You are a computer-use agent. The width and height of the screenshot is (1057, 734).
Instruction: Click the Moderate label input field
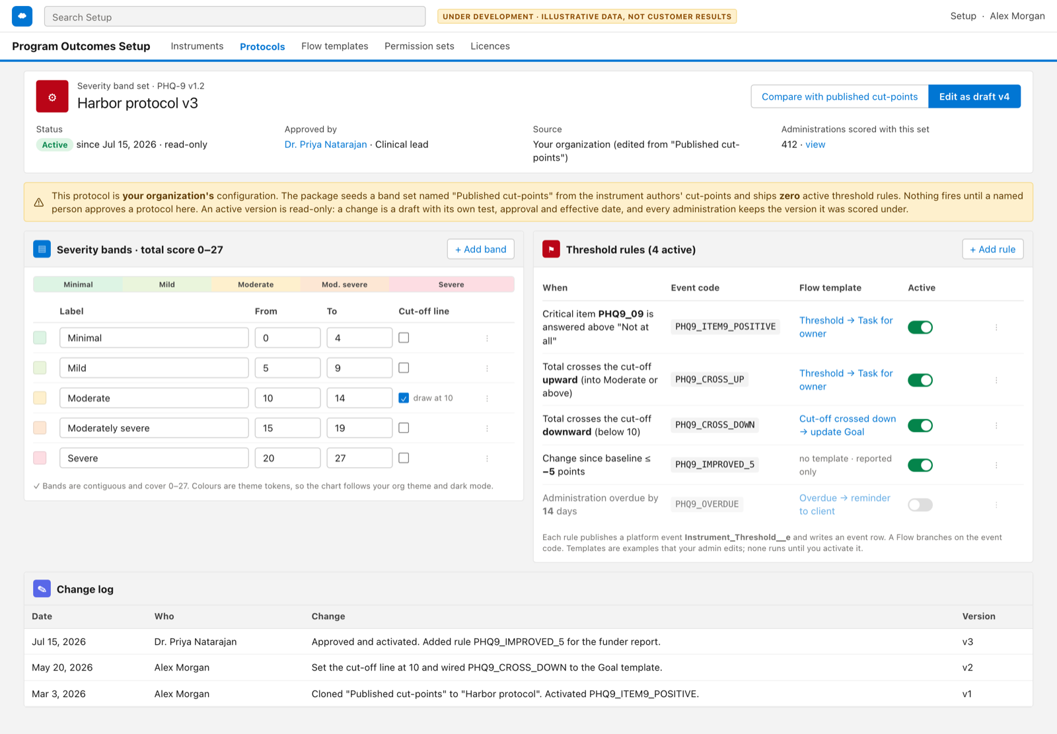pos(154,398)
